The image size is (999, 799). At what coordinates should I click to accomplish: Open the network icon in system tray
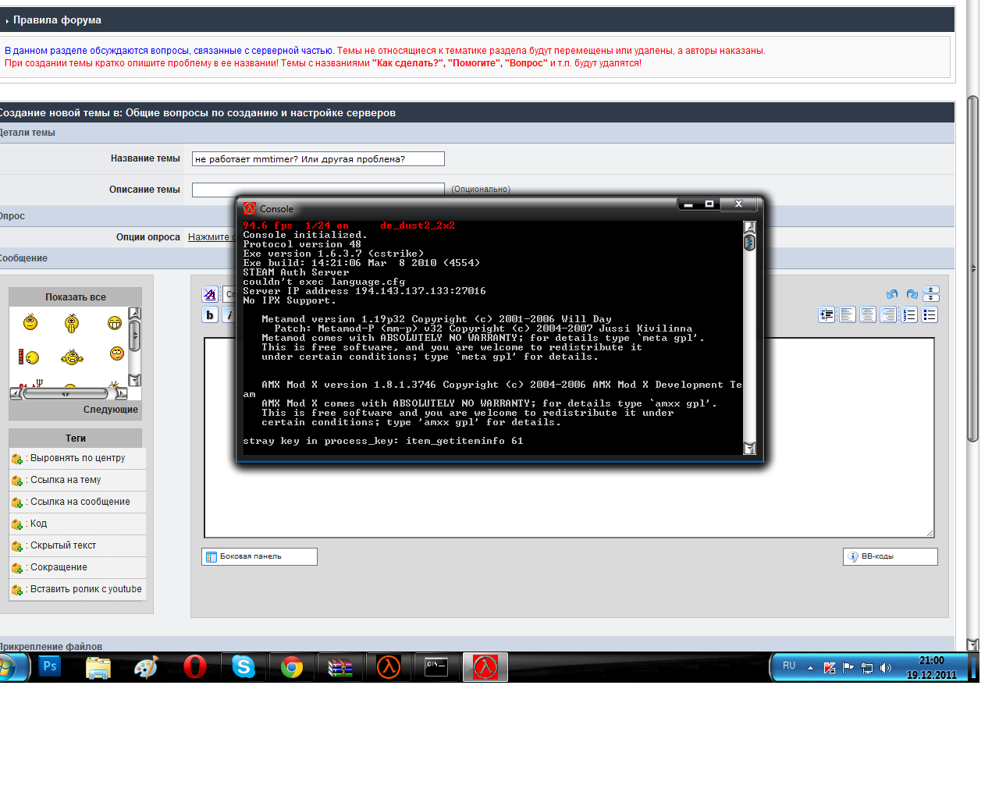(x=867, y=668)
